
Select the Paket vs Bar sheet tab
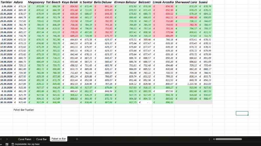pos(59,139)
